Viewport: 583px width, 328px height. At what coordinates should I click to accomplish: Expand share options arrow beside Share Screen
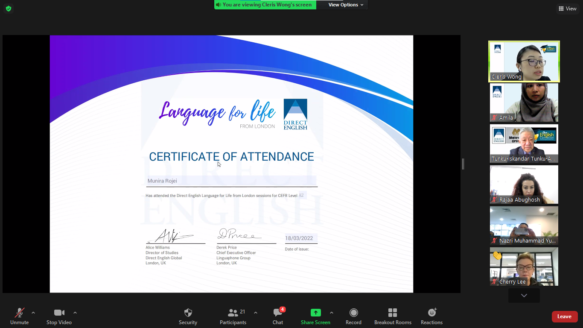click(x=332, y=313)
